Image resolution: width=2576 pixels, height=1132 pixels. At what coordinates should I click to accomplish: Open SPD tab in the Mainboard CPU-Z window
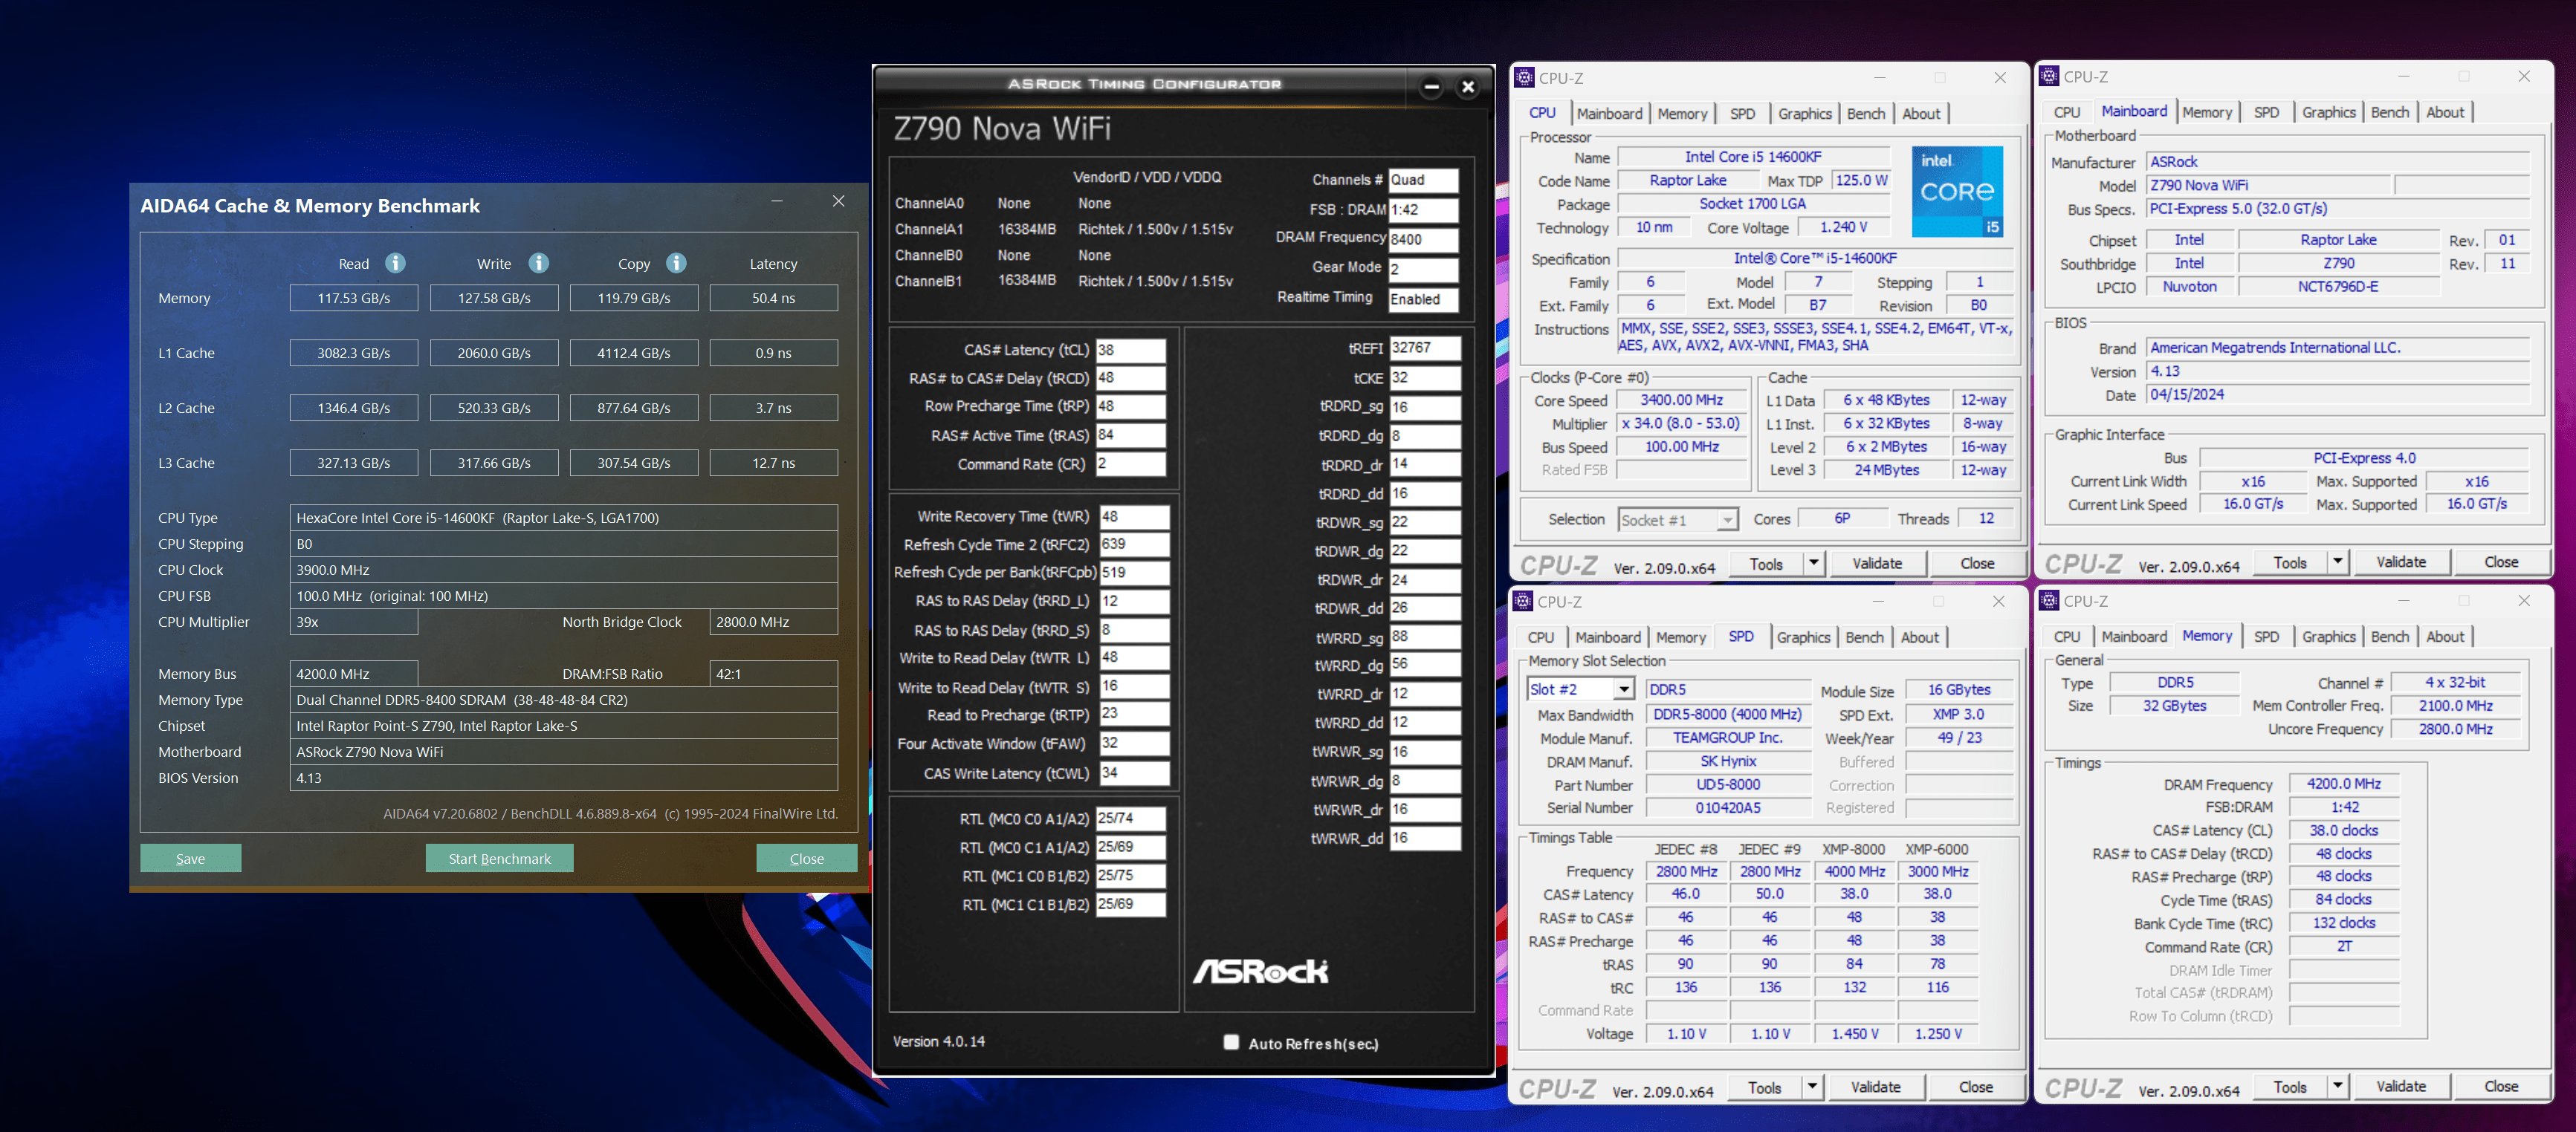pyautogui.click(x=2266, y=113)
